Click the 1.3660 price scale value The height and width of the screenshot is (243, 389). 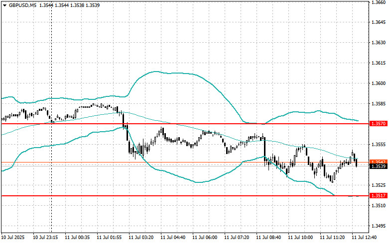379,2
